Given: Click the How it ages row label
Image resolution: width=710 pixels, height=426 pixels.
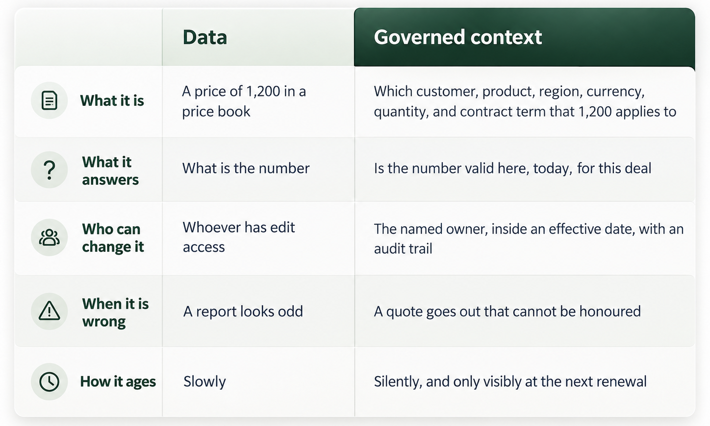Looking at the screenshot, I should pos(118,381).
